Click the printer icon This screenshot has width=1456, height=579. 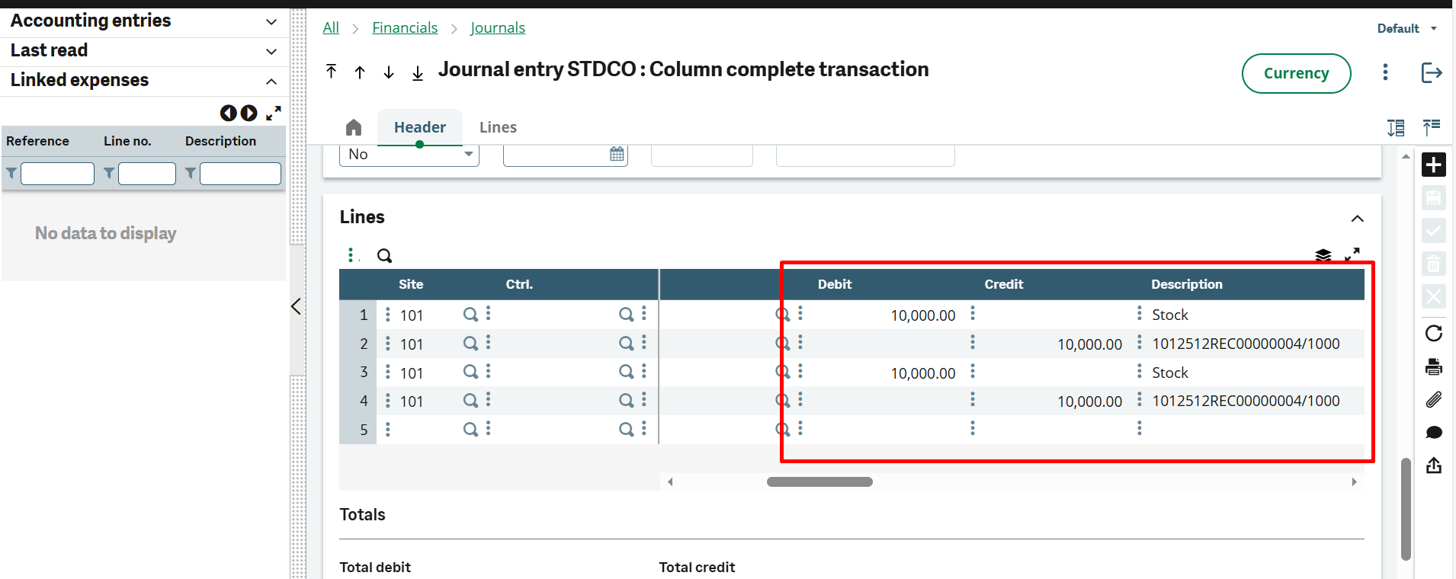click(x=1433, y=366)
